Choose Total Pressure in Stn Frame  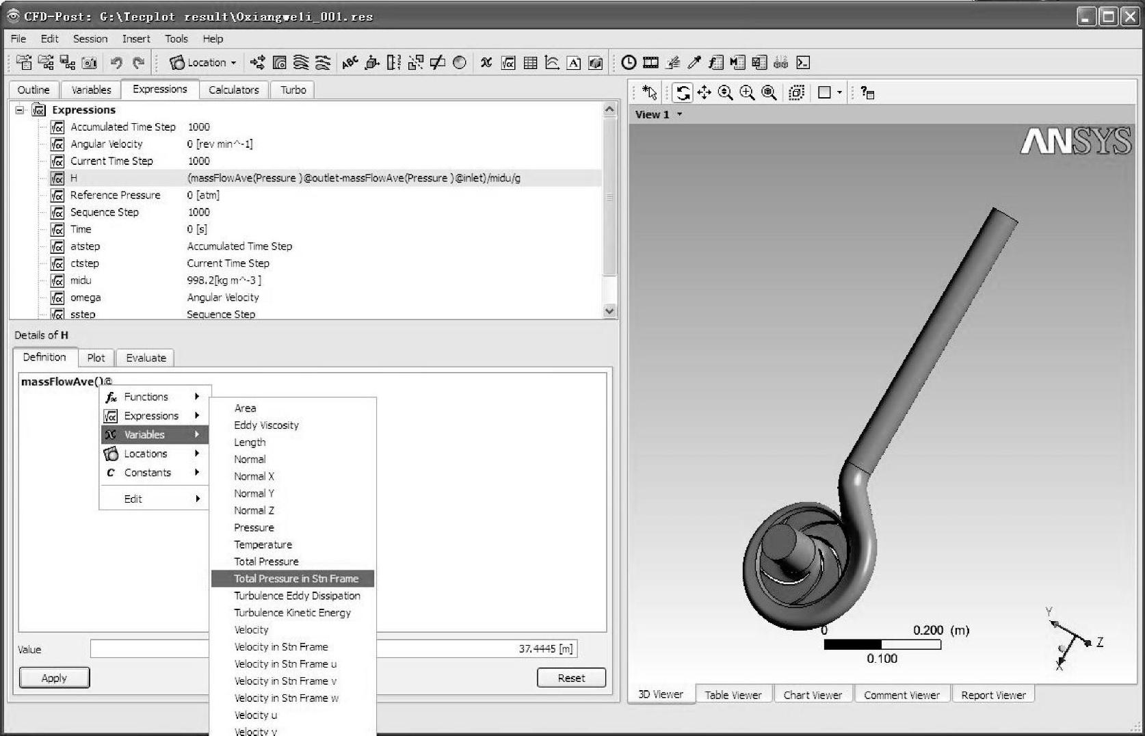coord(295,579)
